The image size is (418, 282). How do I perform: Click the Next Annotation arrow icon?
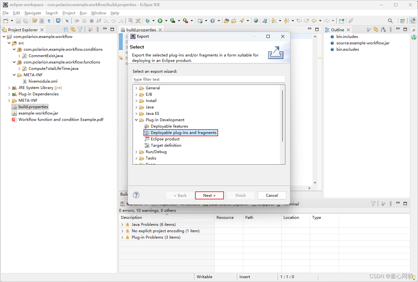pos(273,21)
